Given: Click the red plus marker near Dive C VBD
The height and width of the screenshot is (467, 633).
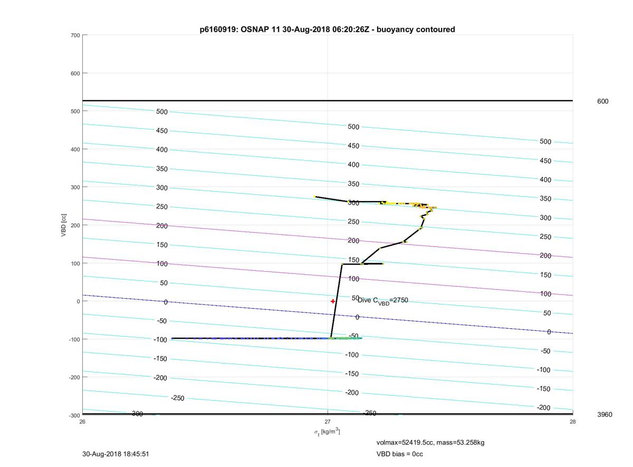Looking at the screenshot, I should click(333, 301).
